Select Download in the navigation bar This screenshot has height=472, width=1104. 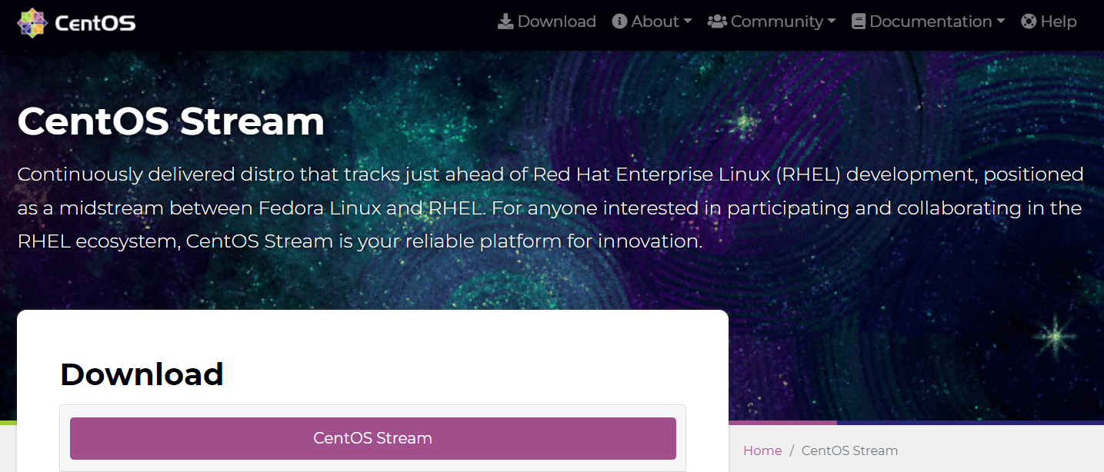pos(556,21)
